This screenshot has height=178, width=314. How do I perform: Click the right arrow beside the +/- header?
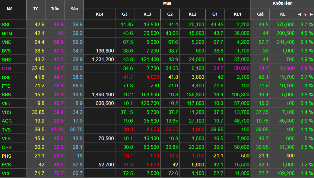(311, 14)
